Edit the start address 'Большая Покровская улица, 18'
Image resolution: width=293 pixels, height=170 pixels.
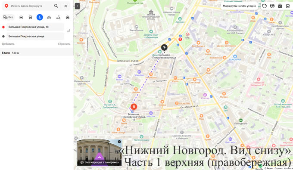pos(35,27)
